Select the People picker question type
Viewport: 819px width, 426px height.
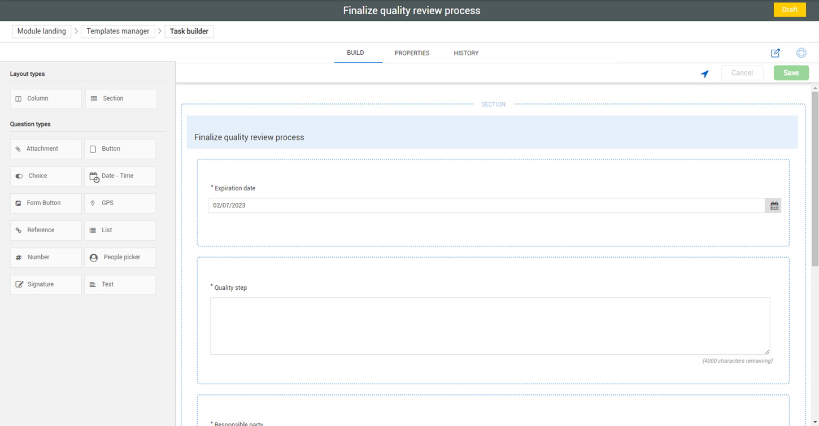(120, 258)
